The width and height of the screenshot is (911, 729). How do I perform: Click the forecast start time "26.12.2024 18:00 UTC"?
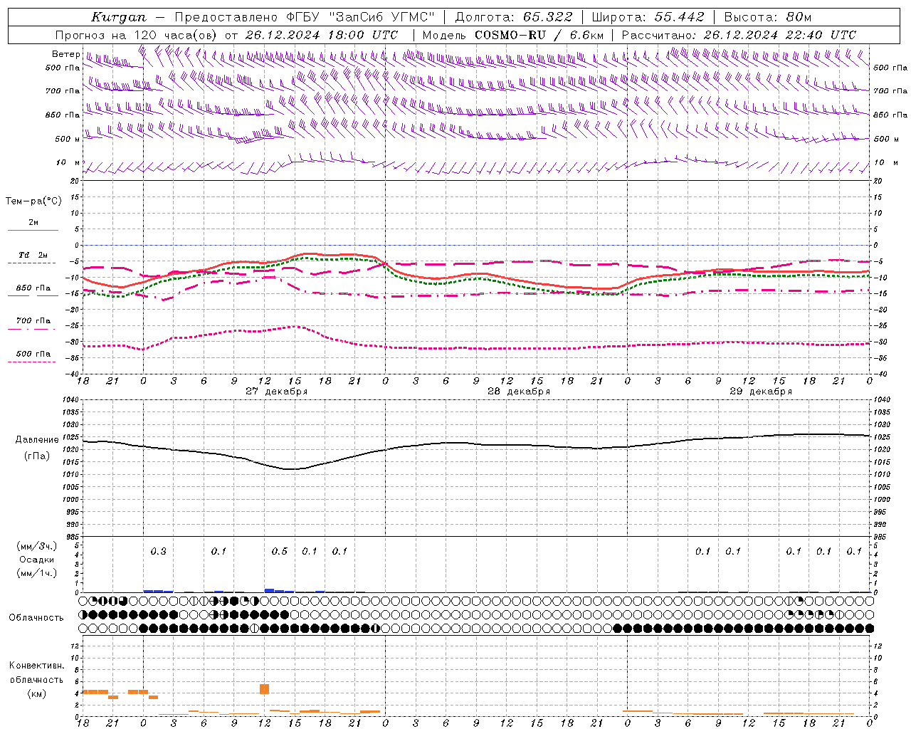coord(322,35)
